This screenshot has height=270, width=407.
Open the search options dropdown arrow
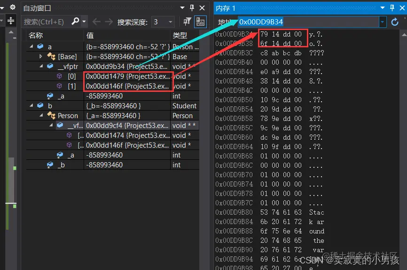tap(84, 22)
